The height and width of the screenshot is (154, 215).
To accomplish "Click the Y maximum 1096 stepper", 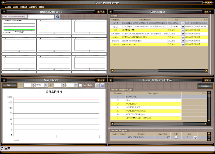I will click(46, 85).
